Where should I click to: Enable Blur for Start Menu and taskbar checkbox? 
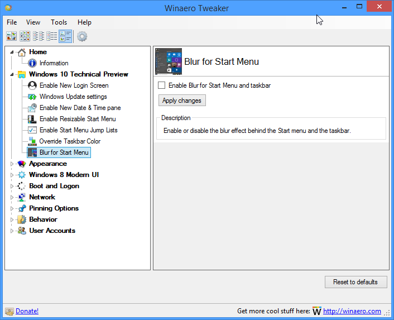click(x=162, y=85)
